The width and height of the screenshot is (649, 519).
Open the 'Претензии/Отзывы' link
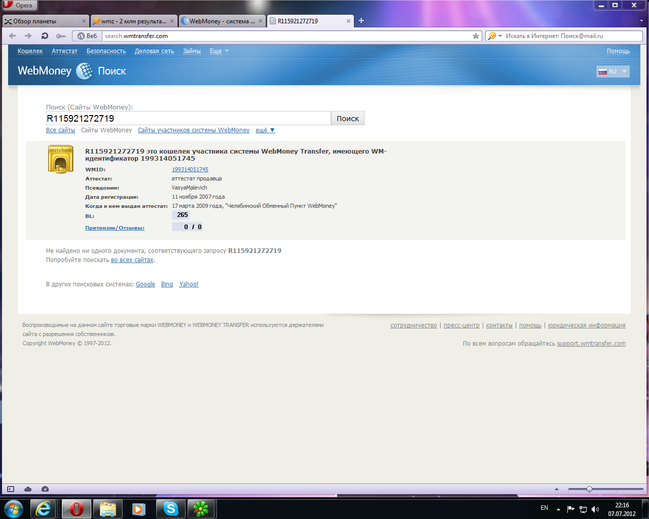(115, 228)
